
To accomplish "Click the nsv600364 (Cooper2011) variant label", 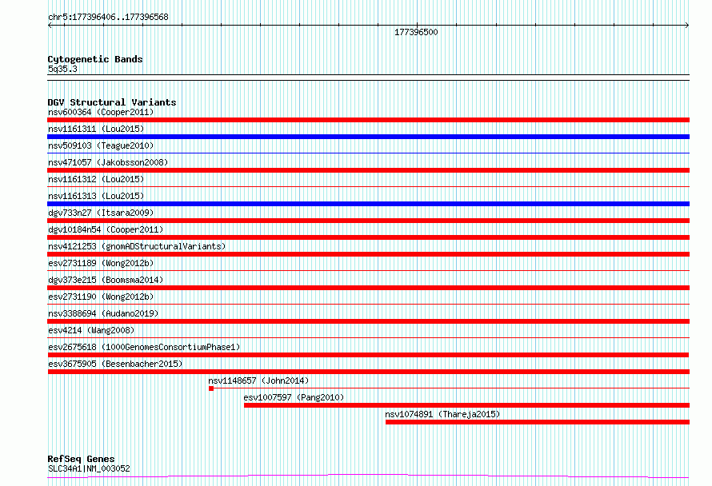I will point(101,112).
